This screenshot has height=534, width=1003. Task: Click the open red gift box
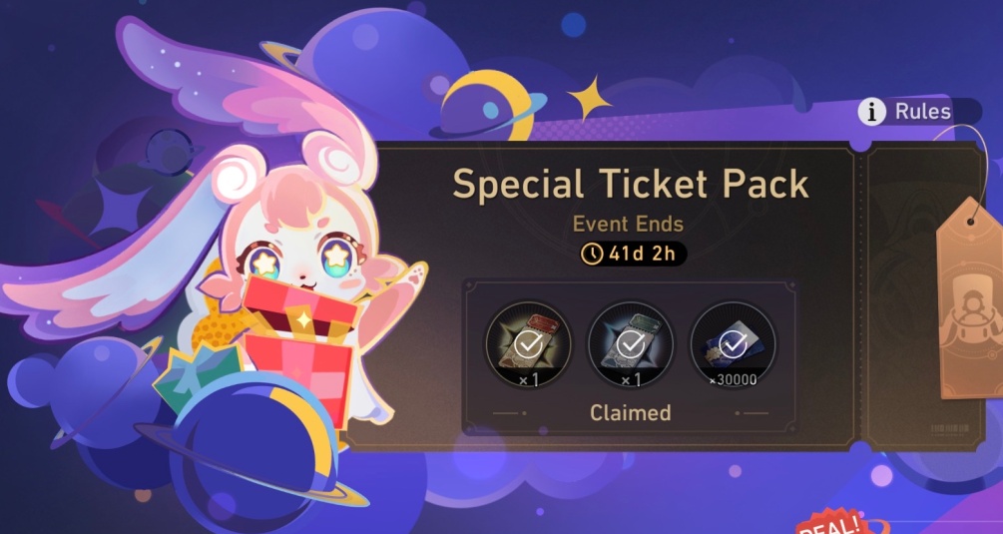pos(299,345)
